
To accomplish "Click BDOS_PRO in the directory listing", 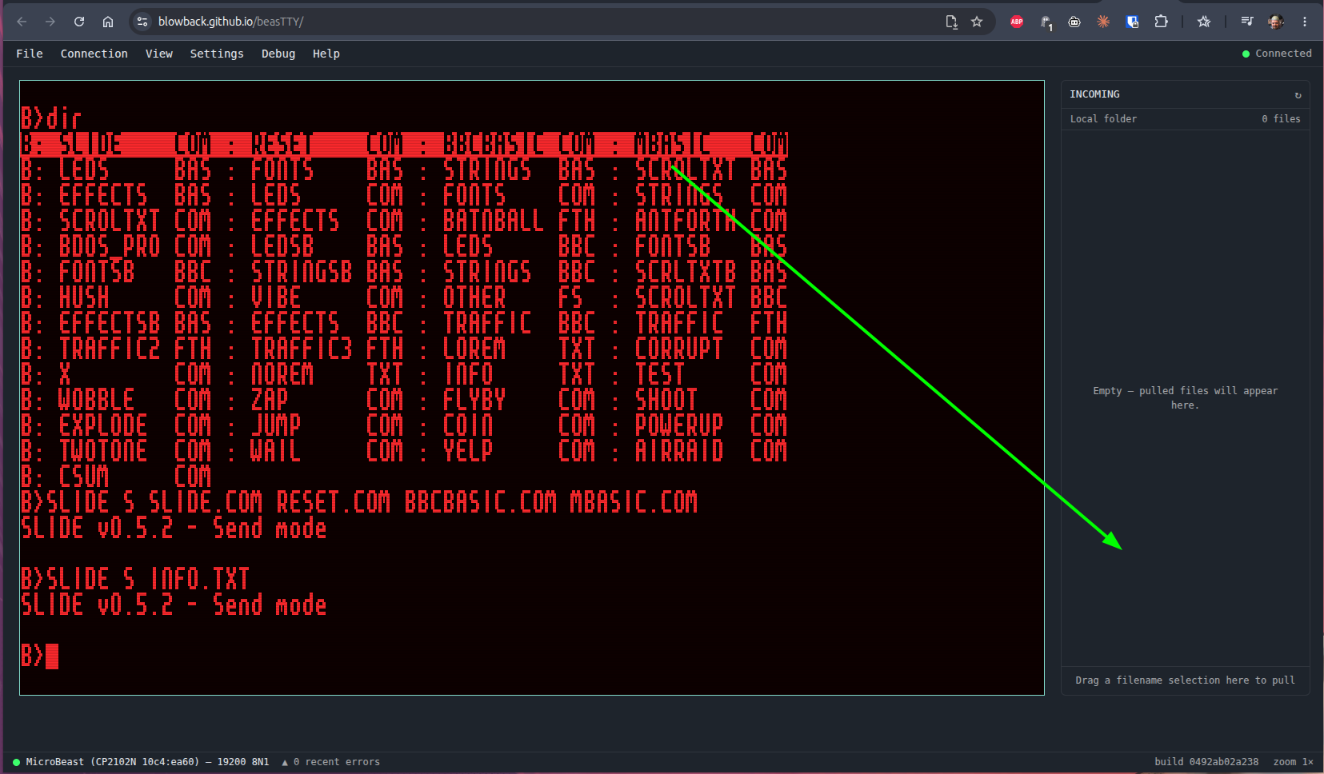I will [110, 246].
